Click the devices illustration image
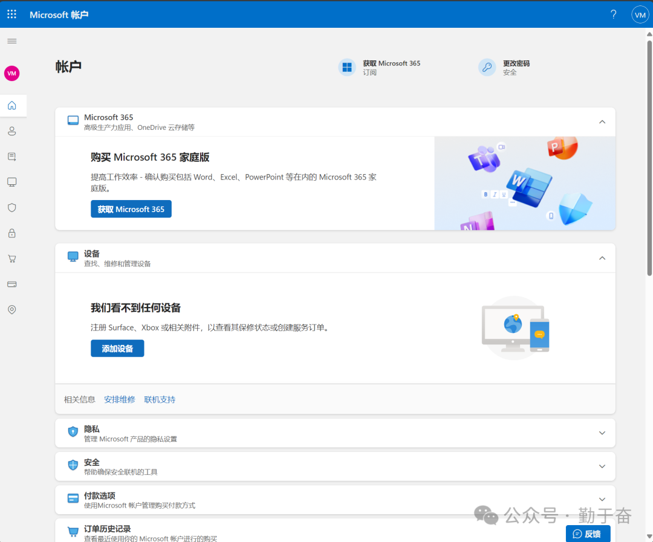653x542 pixels. (x=516, y=327)
